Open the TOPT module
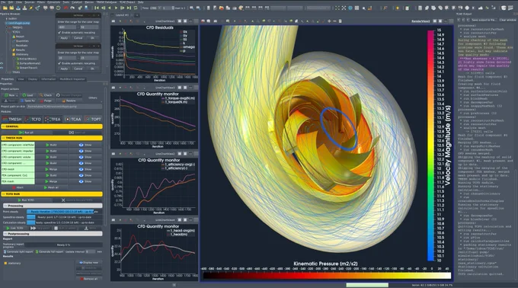The image size is (518, 288). pos(93,119)
